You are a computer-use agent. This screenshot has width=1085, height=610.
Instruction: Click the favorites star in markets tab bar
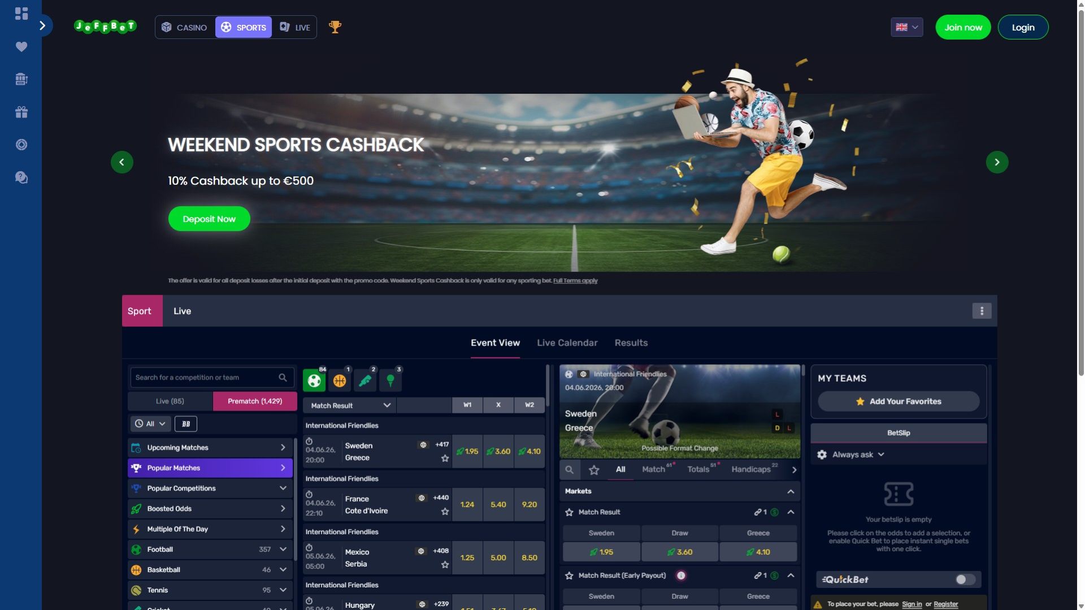click(594, 469)
